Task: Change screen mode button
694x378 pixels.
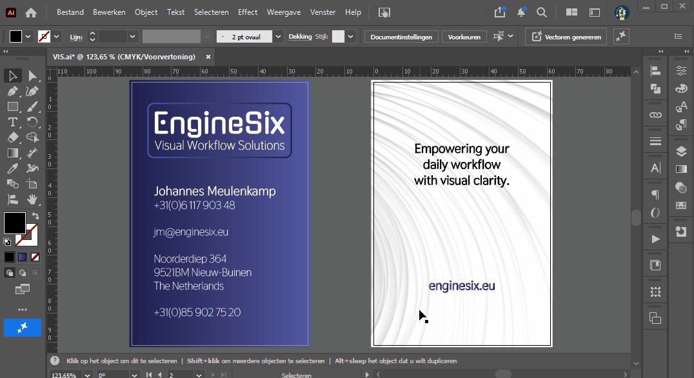Action: point(23,290)
